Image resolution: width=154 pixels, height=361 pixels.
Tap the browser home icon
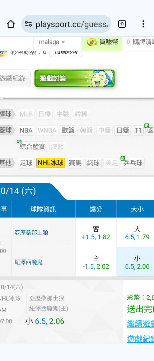(10, 24)
